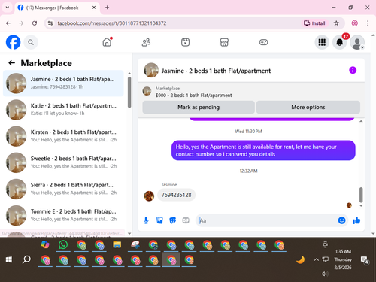Click the moon night-mode tray icon

click(x=300, y=259)
